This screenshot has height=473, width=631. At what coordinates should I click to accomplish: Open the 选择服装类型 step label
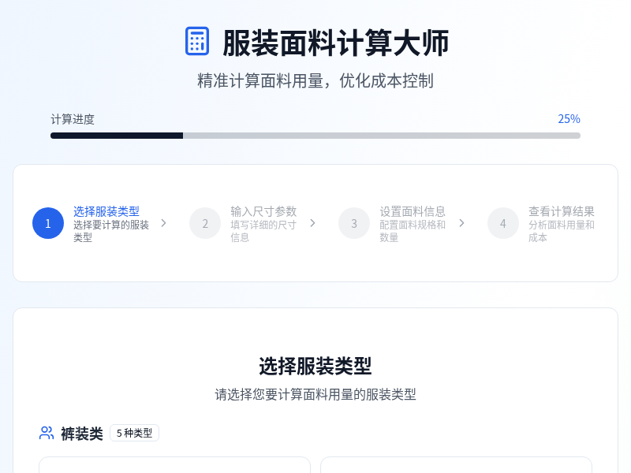[x=106, y=211]
